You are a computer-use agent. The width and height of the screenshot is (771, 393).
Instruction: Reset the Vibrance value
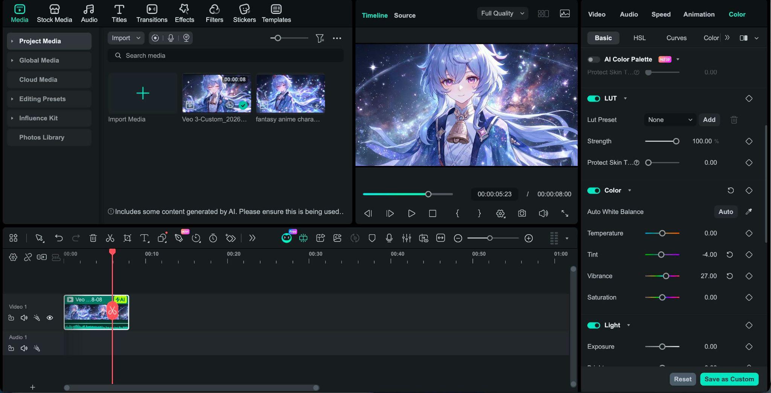coord(730,276)
